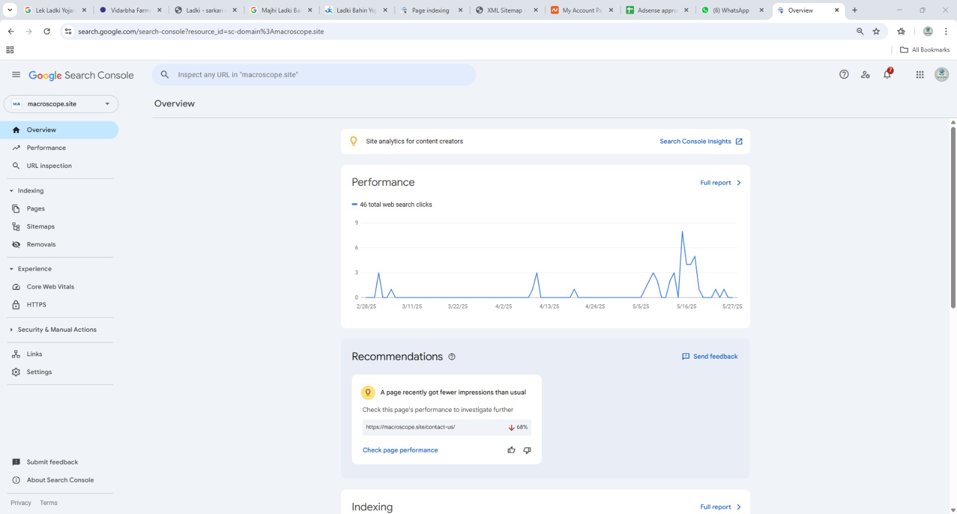957x514 pixels.
Task: Click the page vertical scrollbar
Action: point(953,218)
